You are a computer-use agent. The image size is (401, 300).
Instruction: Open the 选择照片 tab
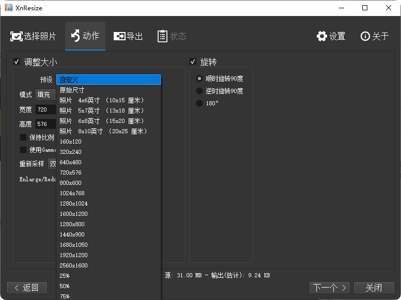click(x=33, y=36)
